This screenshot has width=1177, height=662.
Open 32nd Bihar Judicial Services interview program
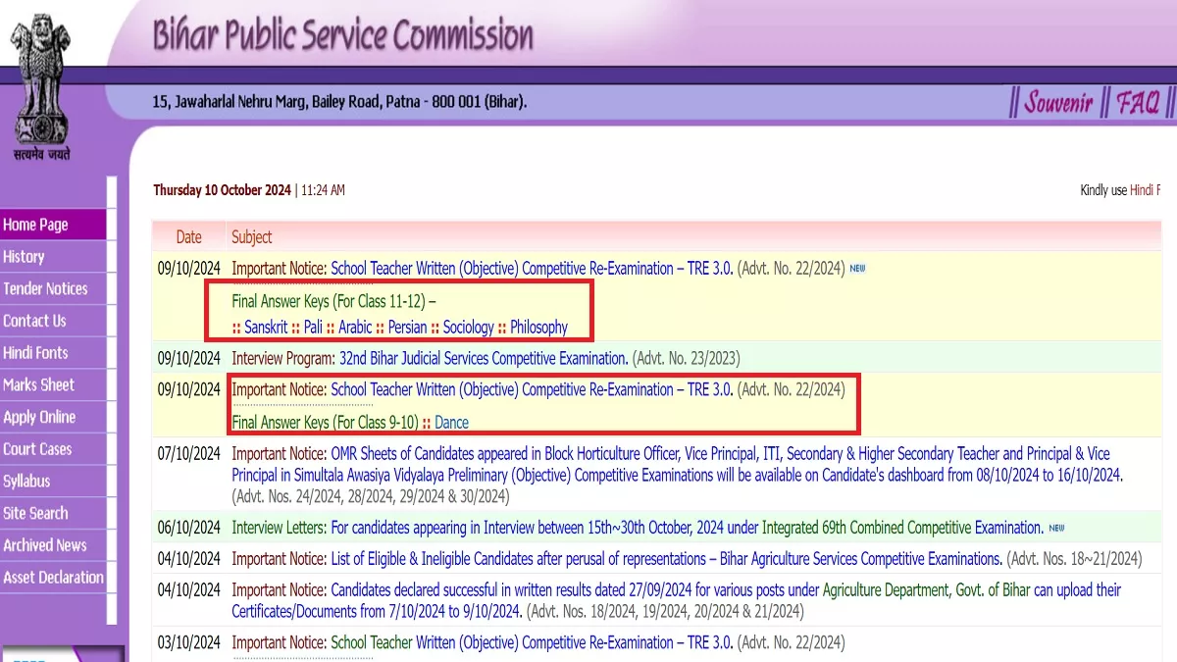point(484,358)
